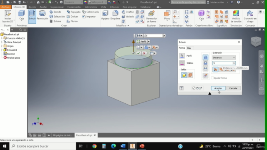The width and height of the screenshot is (267, 150).
Task: Select the Repujado emboss tool
Action: (73, 12)
